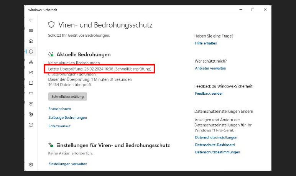Open App & browser control window icon
This screenshot has width=296, height=176.
click(31, 83)
